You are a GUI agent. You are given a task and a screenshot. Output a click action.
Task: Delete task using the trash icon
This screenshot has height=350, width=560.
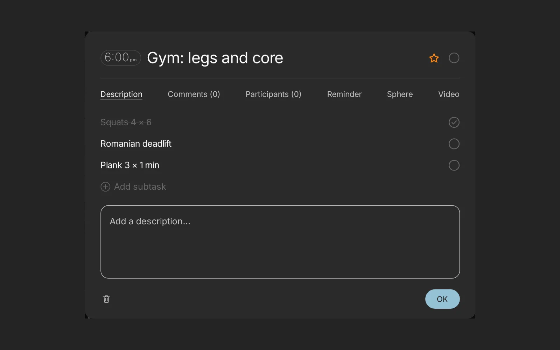(x=106, y=299)
